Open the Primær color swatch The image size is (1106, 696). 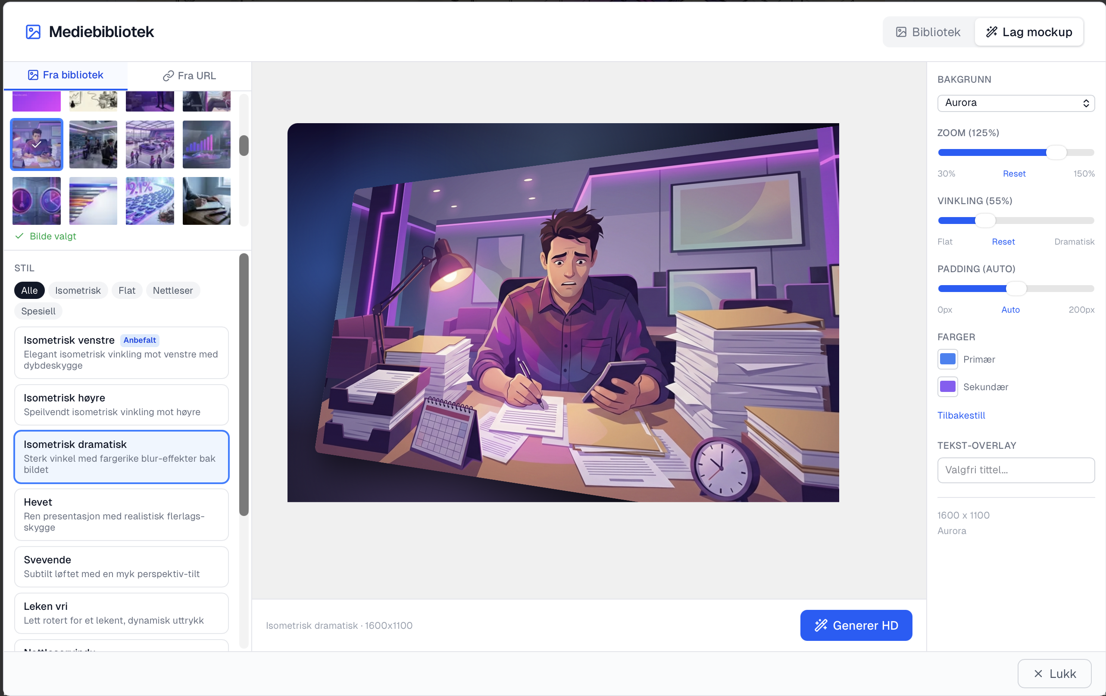coord(947,359)
